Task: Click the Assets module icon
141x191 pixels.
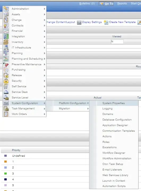Action: pos(6,14)
